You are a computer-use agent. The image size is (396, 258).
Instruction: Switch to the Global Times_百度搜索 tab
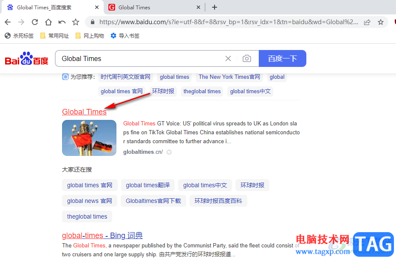coord(53,7)
